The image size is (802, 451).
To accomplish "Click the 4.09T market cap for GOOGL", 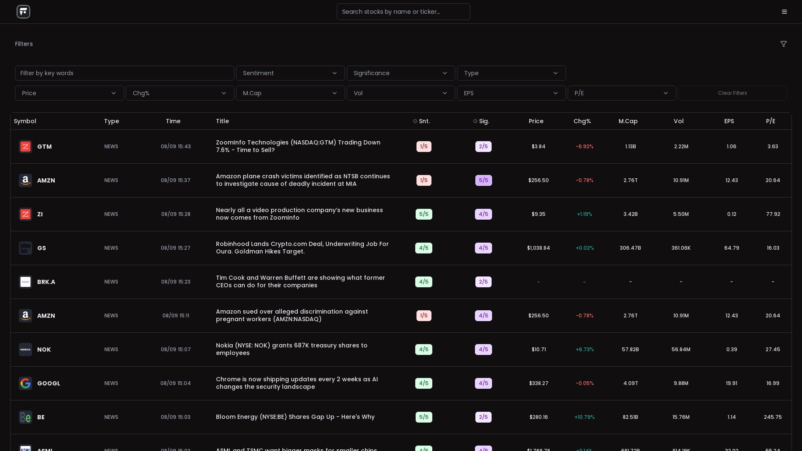I will pyautogui.click(x=630, y=383).
